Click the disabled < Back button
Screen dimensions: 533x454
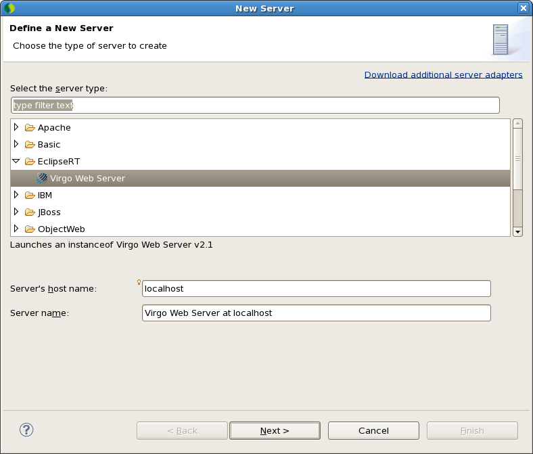tap(182, 430)
